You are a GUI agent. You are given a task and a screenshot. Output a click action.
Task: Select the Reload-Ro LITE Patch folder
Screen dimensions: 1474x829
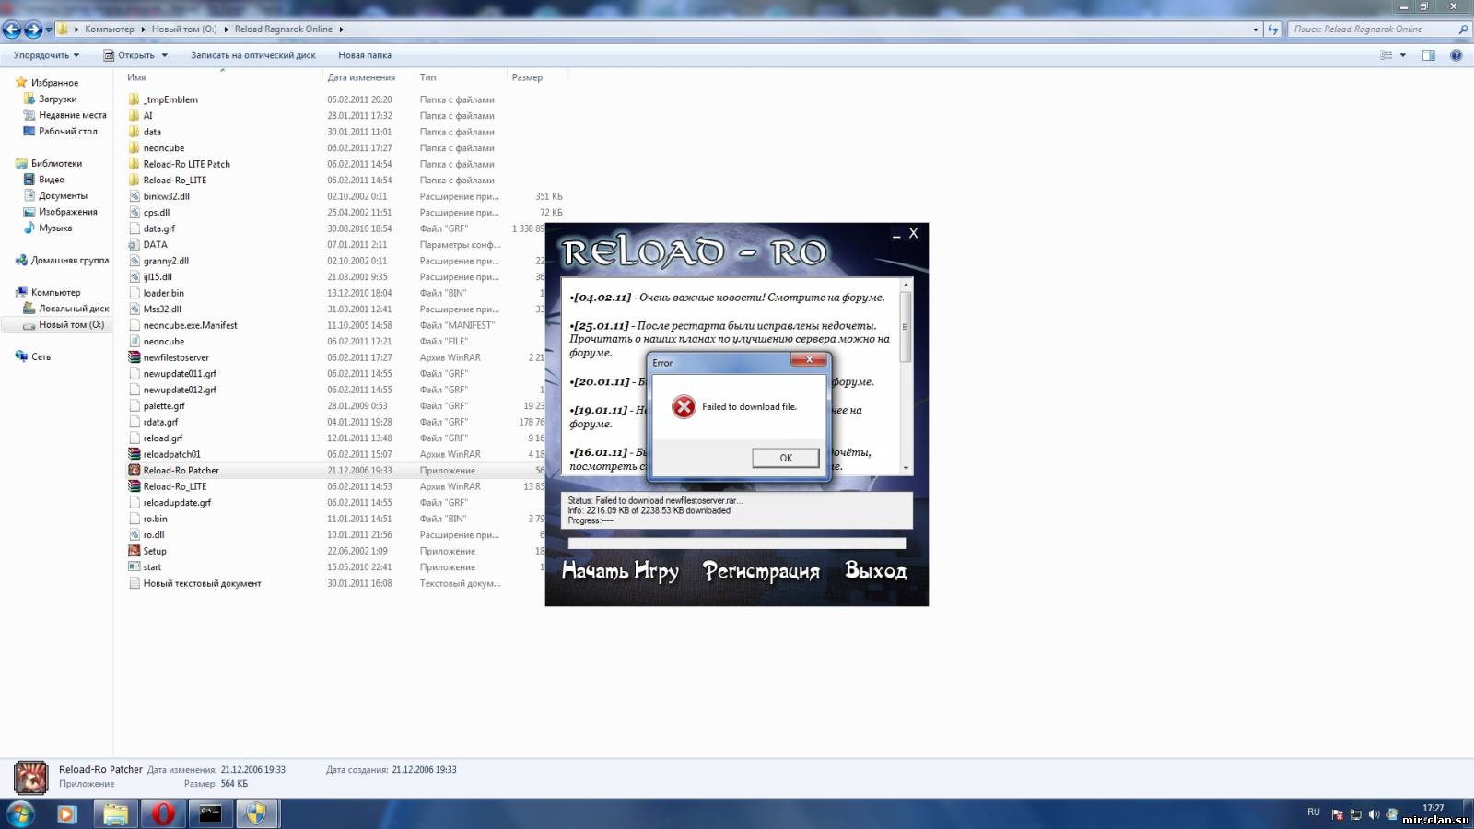pos(186,164)
